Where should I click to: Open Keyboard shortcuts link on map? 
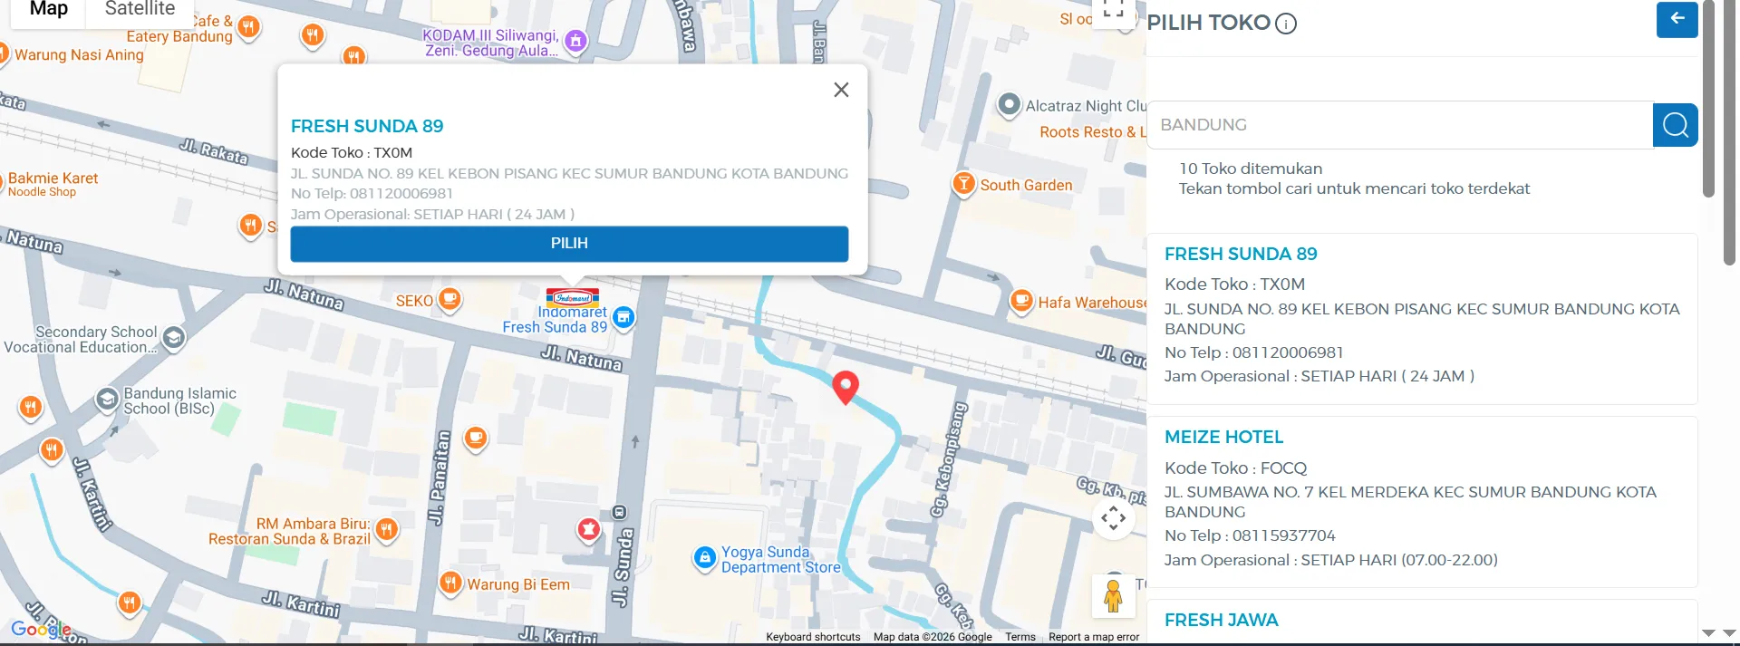(813, 637)
